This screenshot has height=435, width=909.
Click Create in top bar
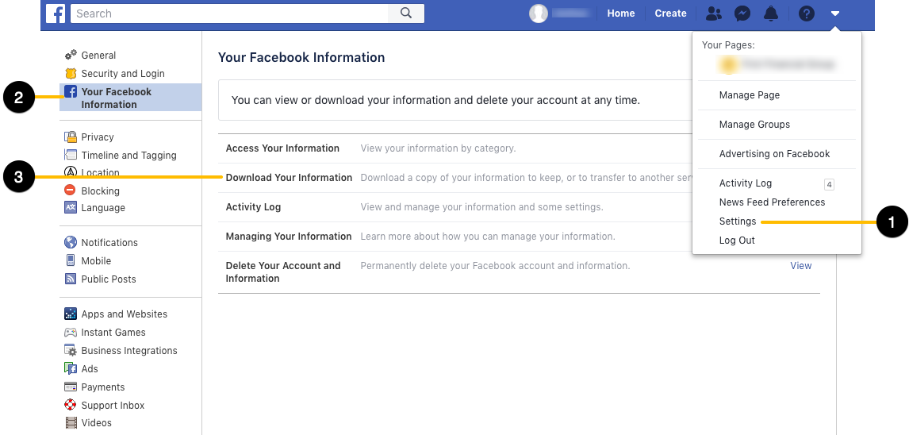671,13
